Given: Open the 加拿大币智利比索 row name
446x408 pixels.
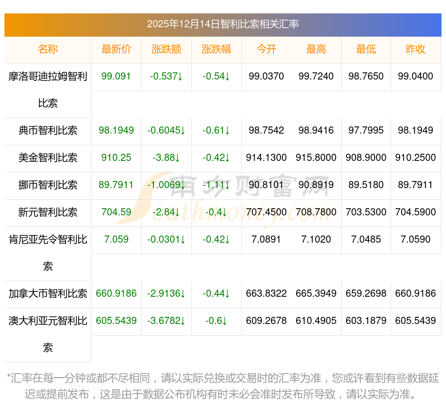Looking at the screenshot, I should tap(48, 294).
